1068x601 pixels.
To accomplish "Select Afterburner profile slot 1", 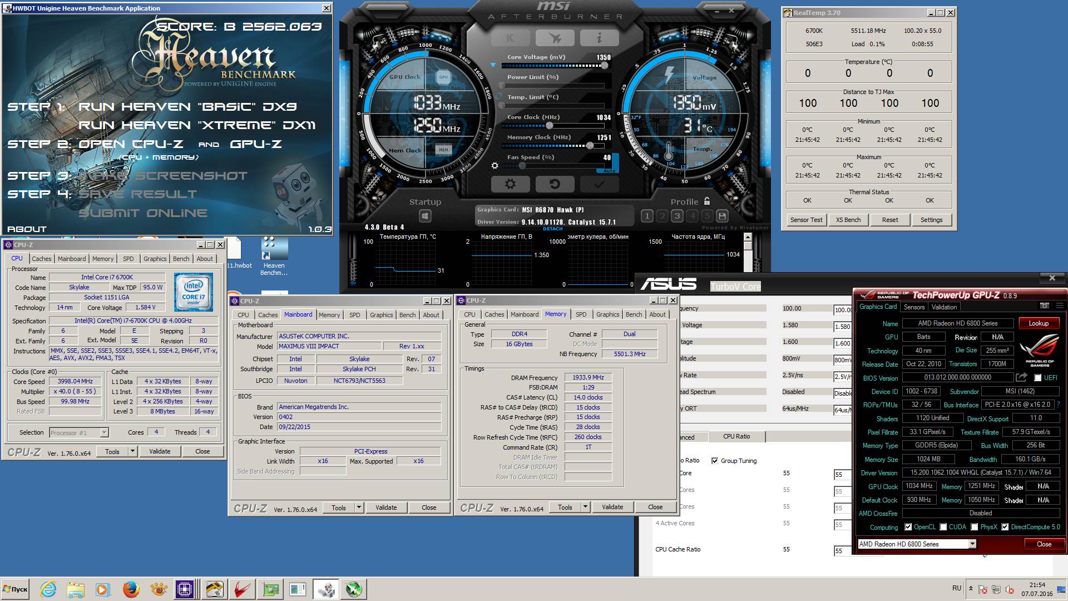I will click(647, 216).
